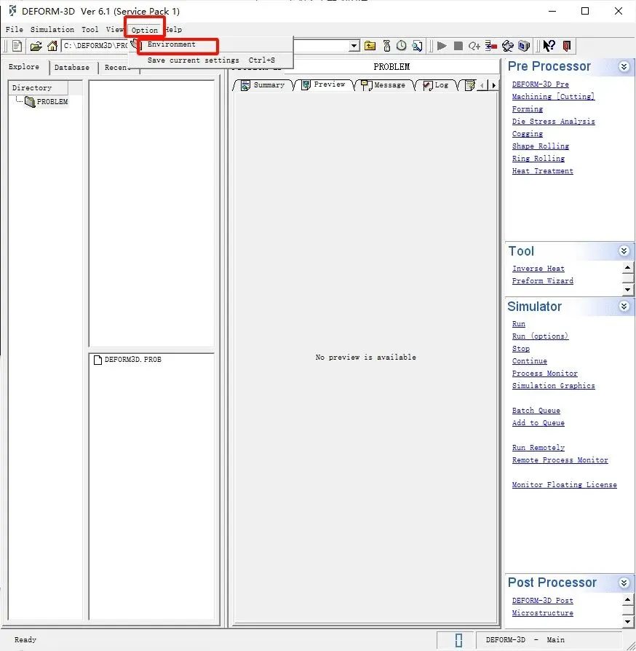Open the Tool menu
The image size is (636, 651).
click(x=90, y=29)
